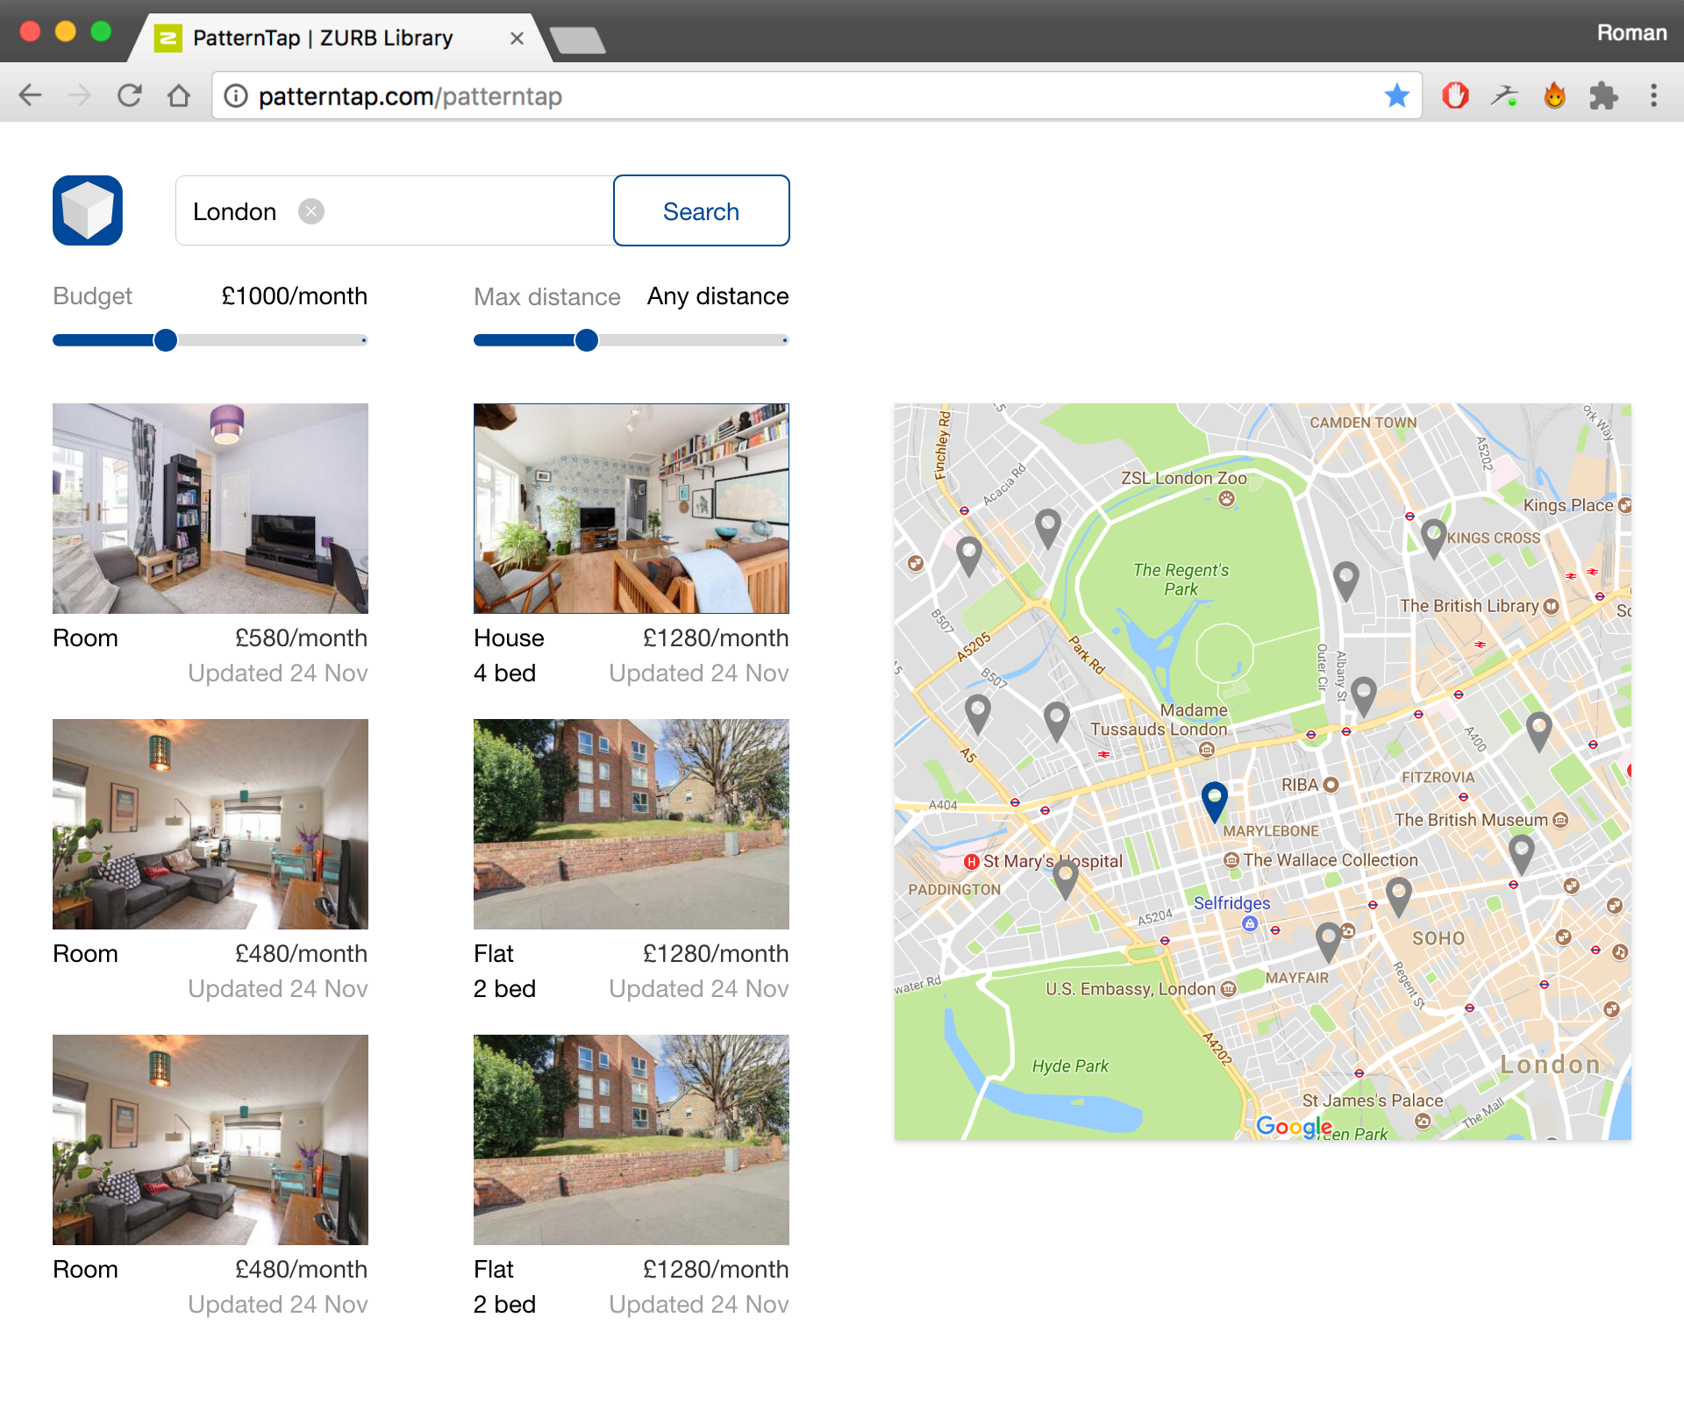This screenshot has height=1403, width=1684.
Task: Click the Budget slider handle
Action: (x=165, y=340)
